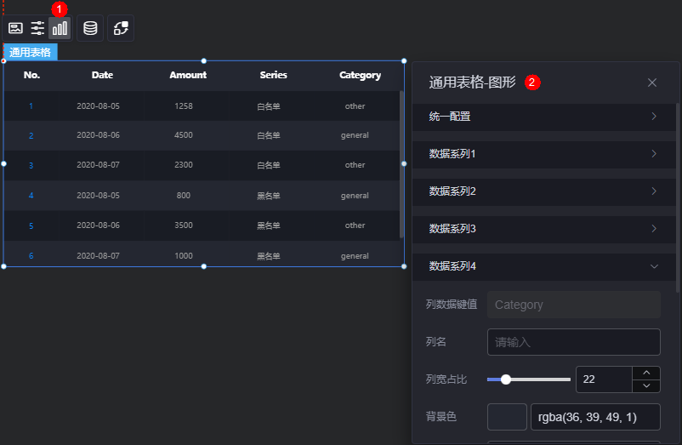Screen dimensions: 682x445
Task: Click the right-middle resize handle of the table
Action: [x=404, y=163]
